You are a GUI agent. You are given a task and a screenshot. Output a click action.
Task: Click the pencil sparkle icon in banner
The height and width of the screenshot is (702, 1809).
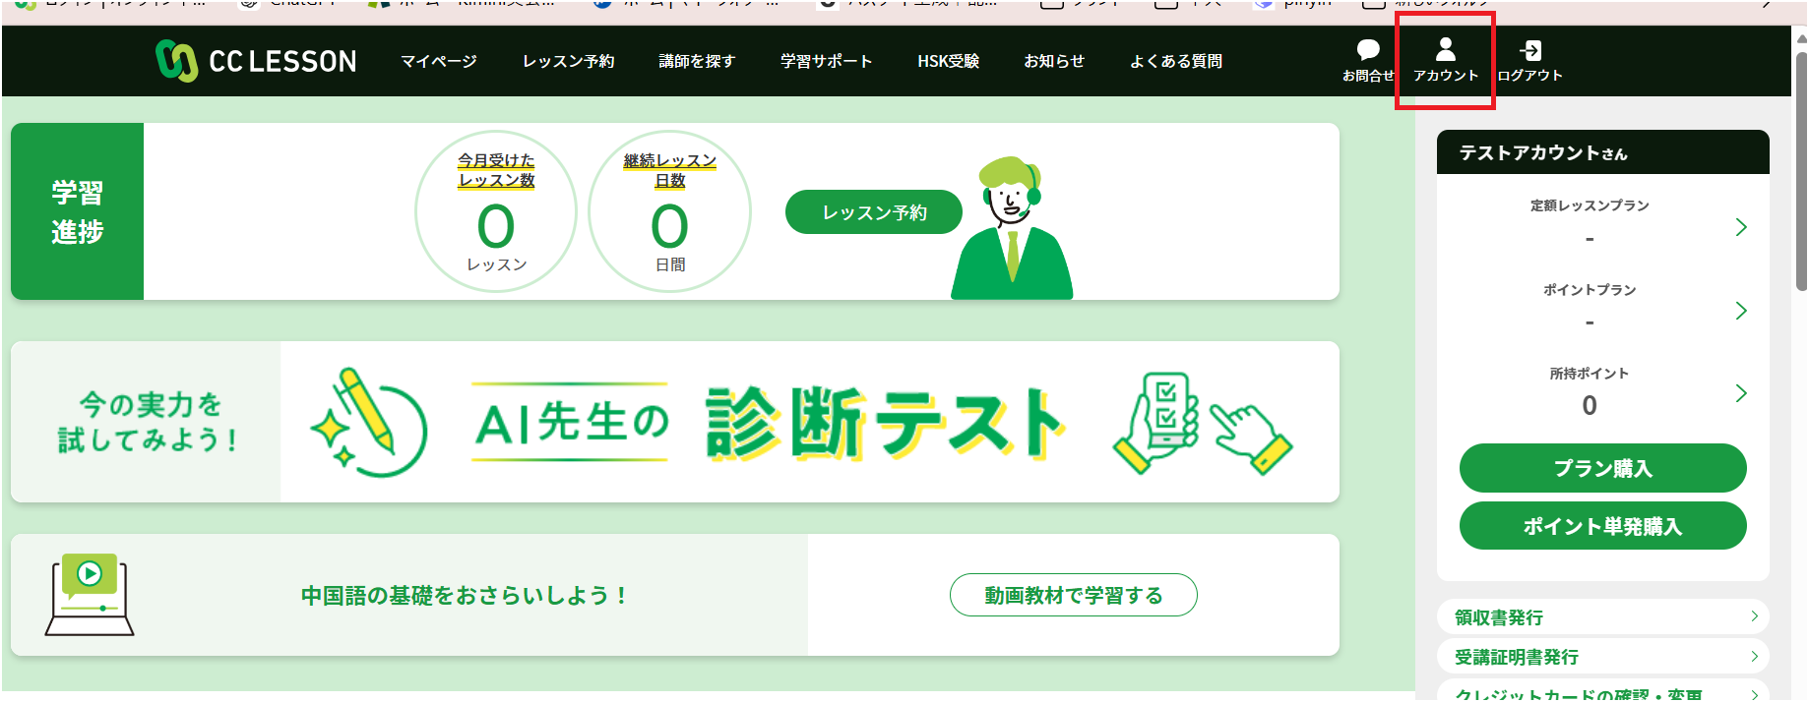point(369,423)
